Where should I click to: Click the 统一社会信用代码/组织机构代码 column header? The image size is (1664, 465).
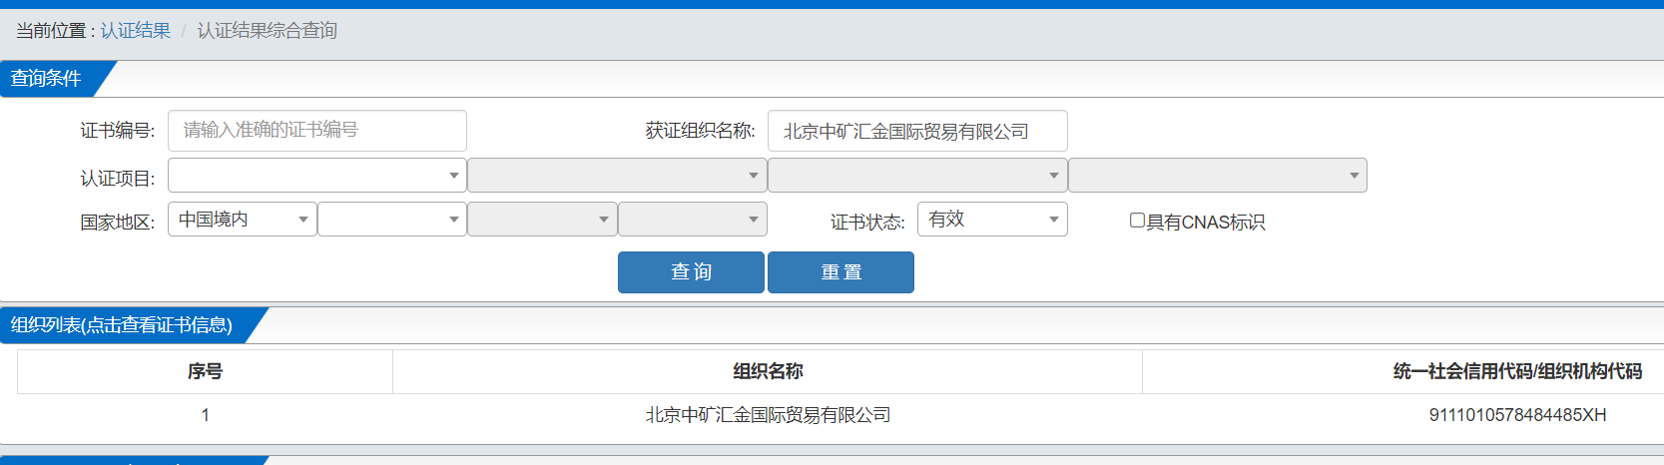1517,371
